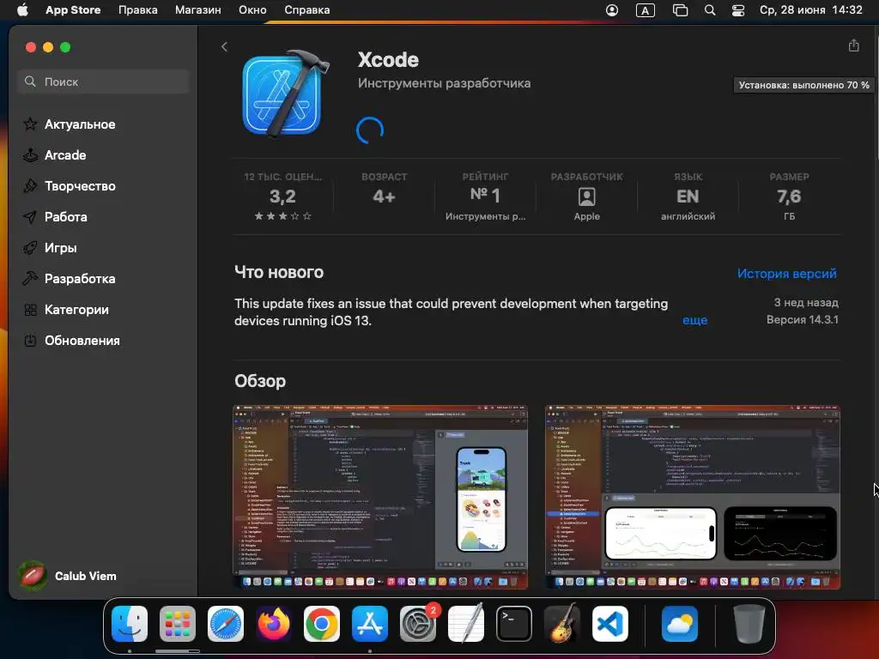Screen dimensions: 879x659
Task: Click the date and time in menu bar
Action: (x=810, y=10)
